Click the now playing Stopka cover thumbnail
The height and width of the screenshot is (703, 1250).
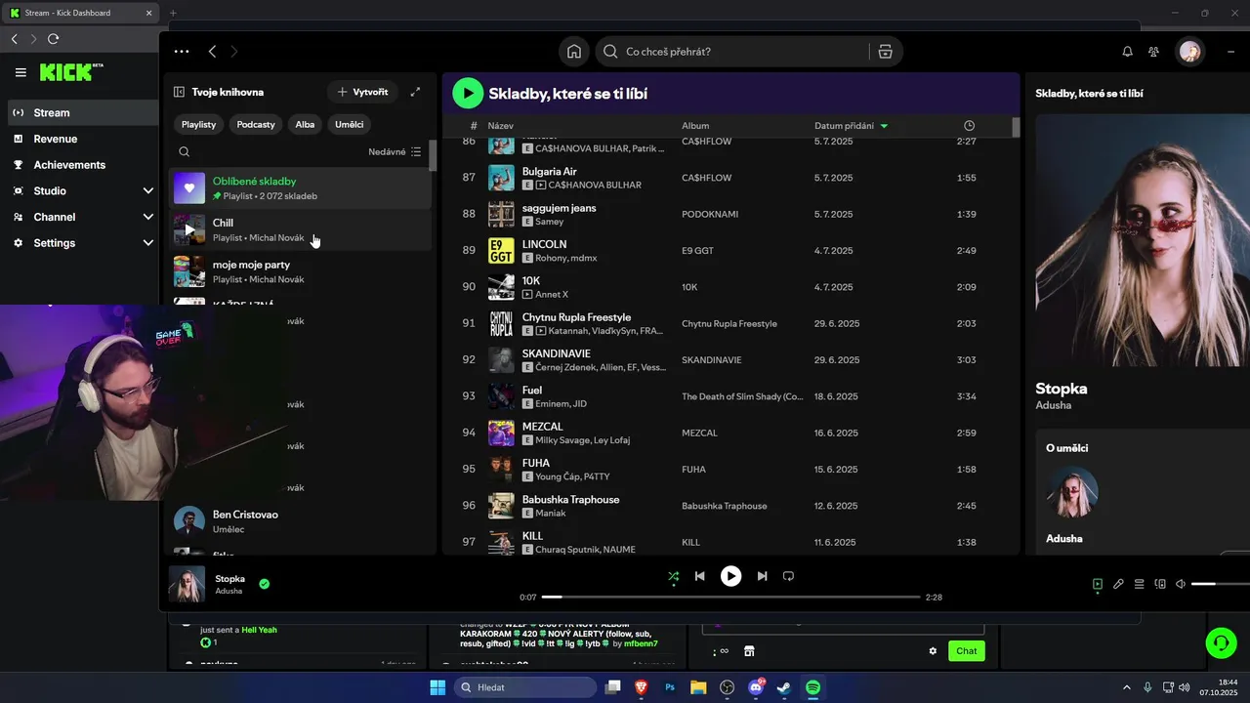point(187,584)
